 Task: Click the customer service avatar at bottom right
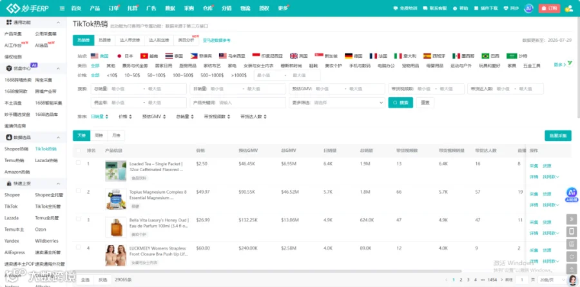tap(572, 280)
